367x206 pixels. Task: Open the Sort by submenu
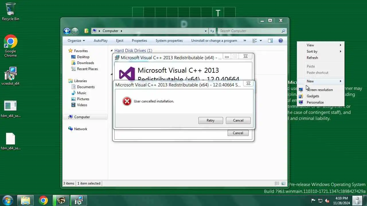(321, 51)
